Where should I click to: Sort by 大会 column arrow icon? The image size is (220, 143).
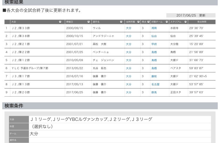(x=60, y=22)
